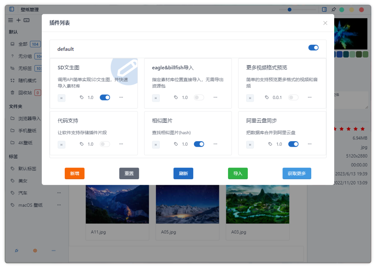
Task: Toggle the default plugin group switch
Action: [x=313, y=47]
